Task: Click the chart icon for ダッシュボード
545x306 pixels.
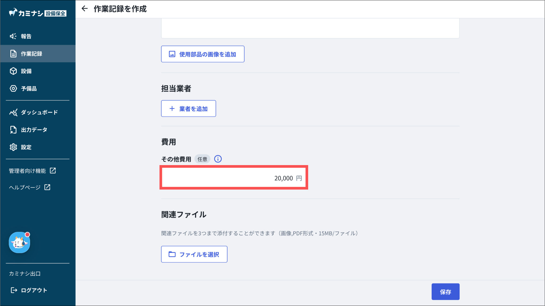Action: click(13, 112)
